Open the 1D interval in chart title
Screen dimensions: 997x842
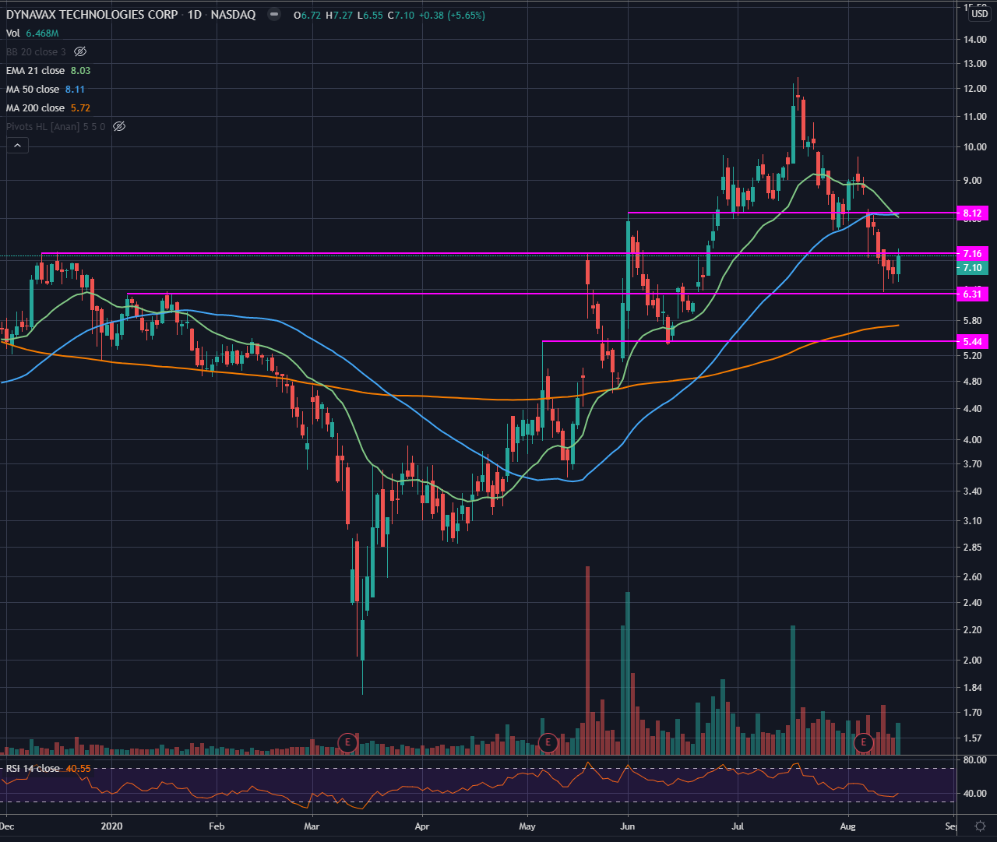[x=194, y=15]
